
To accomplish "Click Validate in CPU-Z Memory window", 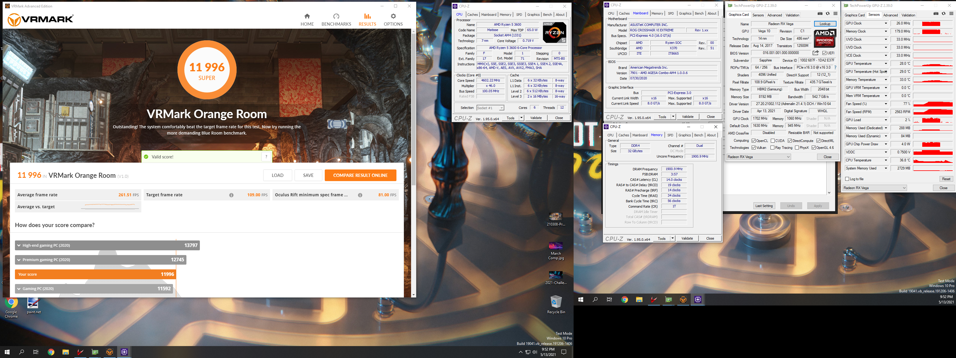I will [687, 238].
